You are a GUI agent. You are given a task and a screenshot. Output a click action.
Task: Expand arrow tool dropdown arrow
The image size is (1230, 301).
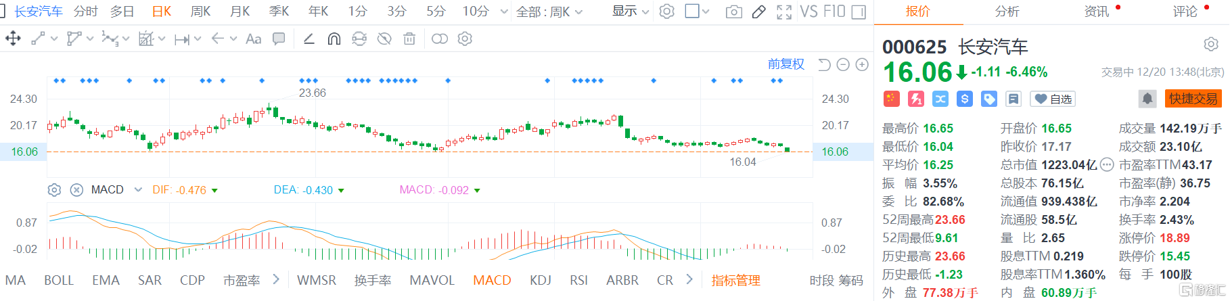[x=233, y=39]
